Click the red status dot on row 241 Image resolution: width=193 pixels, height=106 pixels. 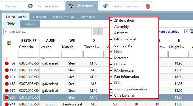point(7,104)
